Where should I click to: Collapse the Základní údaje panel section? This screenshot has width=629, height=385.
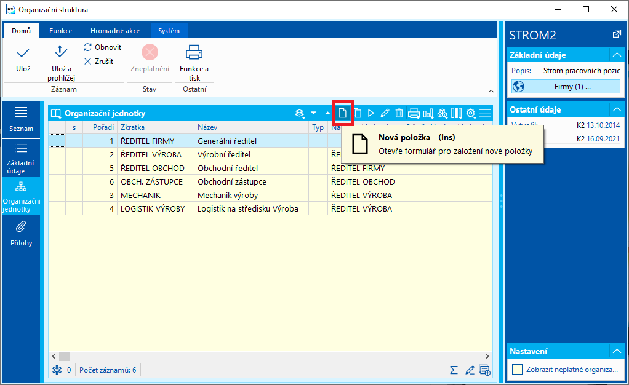tap(617, 55)
